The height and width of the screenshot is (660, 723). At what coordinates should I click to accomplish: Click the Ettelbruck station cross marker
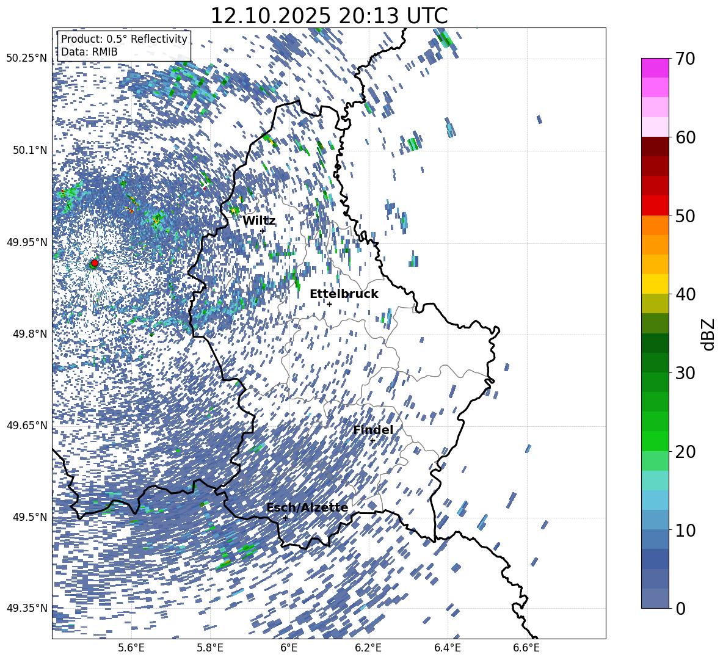pyautogui.click(x=329, y=304)
